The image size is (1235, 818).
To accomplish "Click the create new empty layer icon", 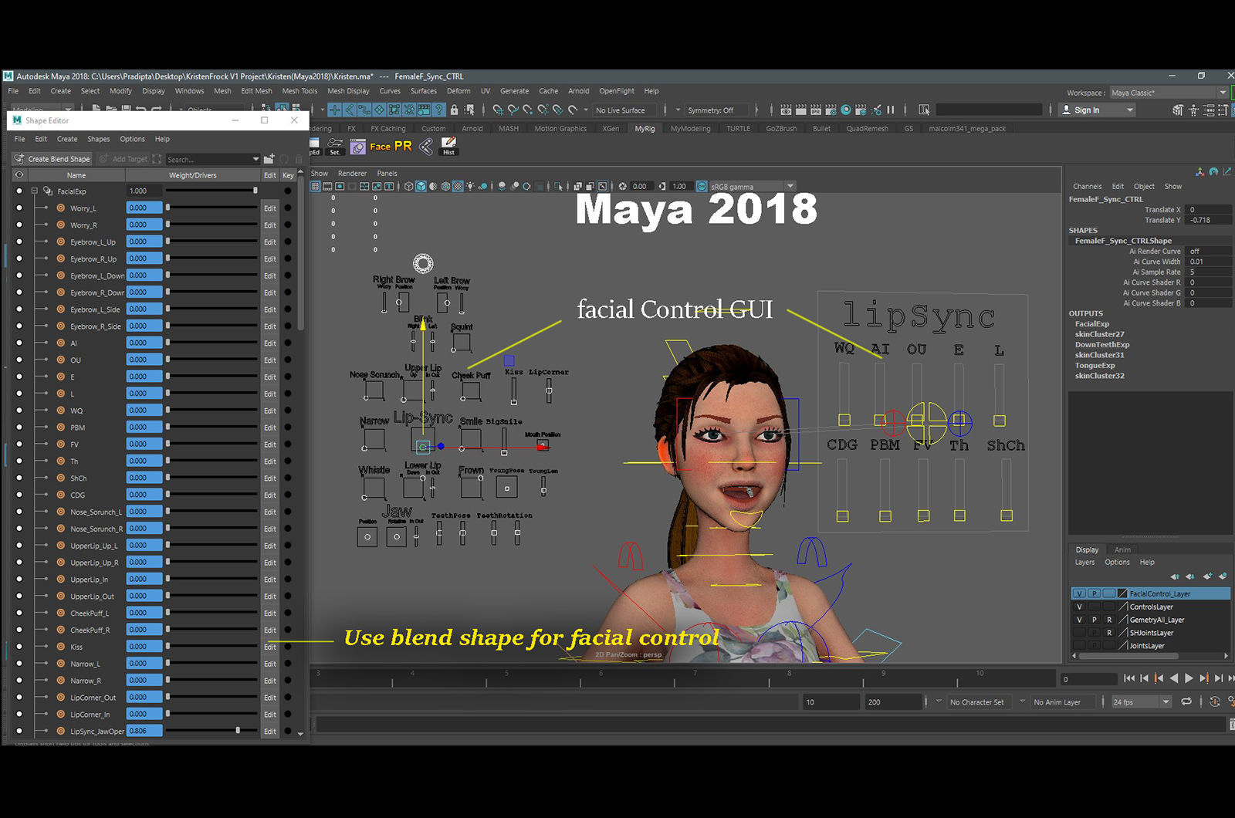I will pos(1207,576).
